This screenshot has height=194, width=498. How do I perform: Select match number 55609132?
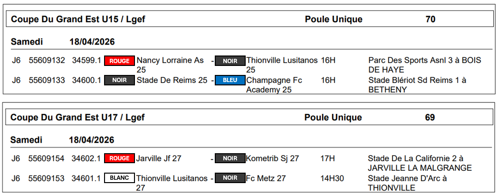coord(47,61)
